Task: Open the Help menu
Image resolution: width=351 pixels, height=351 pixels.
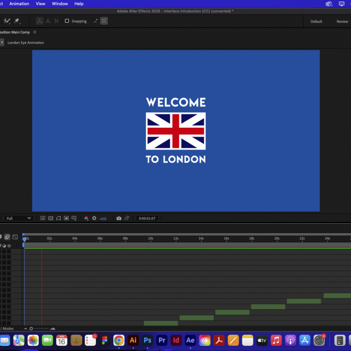Action: tap(79, 4)
